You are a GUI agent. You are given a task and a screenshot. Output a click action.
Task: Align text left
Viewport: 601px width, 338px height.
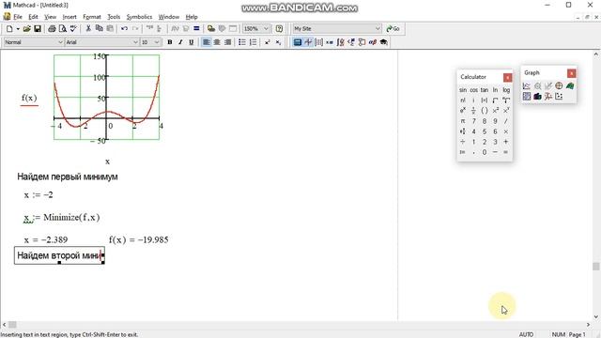[207, 42]
